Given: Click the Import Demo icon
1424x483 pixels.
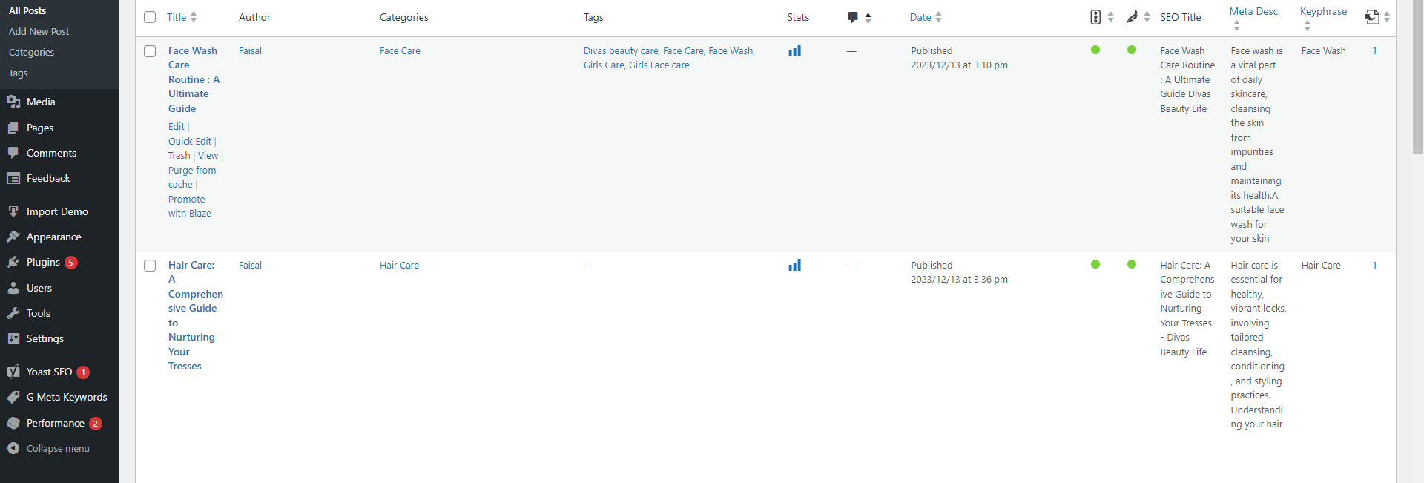Looking at the screenshot, I should tap(13, 211).
